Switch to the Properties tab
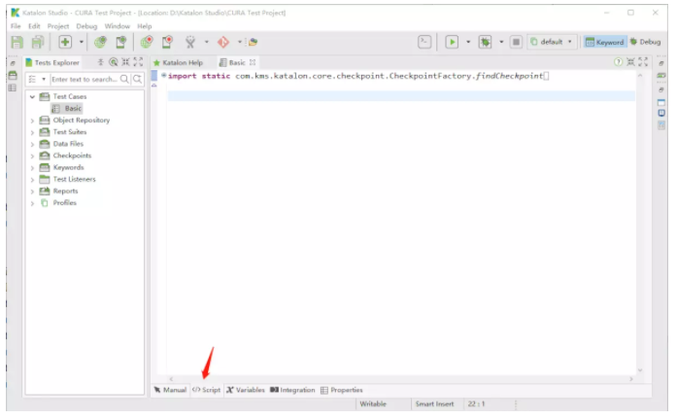 coord(342,390)
